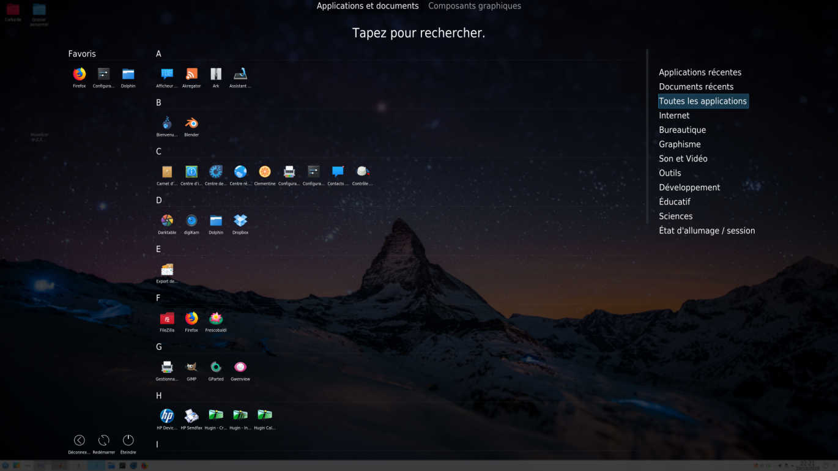Open the Afficheur application icon
The width and height of the screenshot is (838, 471).
[167, 74]
